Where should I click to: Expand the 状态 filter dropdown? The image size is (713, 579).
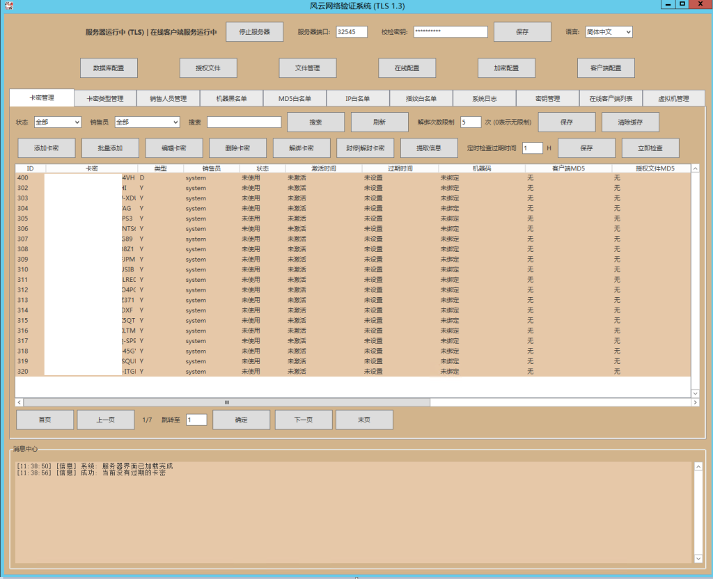58,122
